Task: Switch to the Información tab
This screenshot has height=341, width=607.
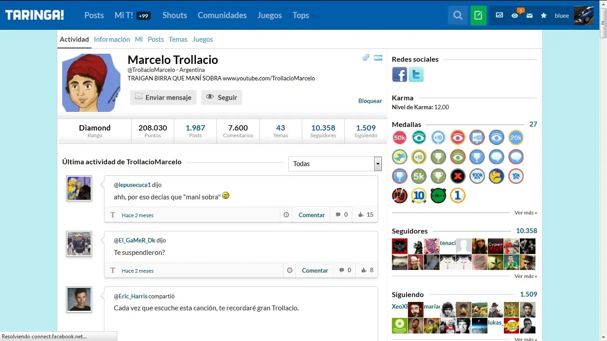Action: pos(112,40)
